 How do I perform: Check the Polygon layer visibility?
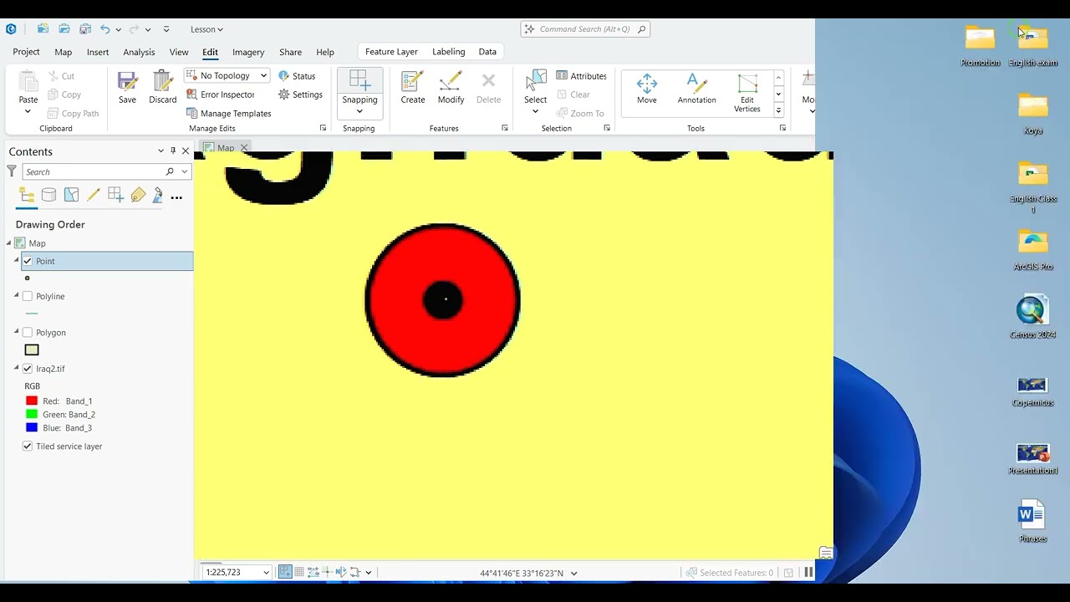pyautogui.click(x=28, y=332)
